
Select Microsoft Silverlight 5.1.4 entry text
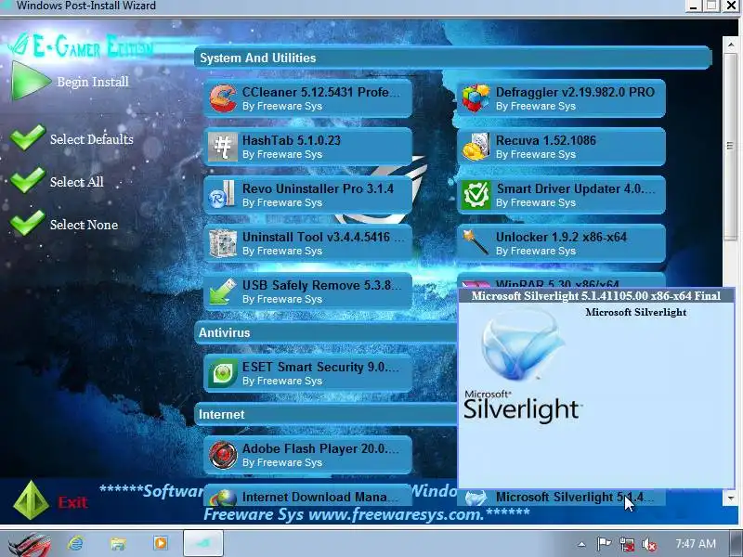(x=575, y=498)
